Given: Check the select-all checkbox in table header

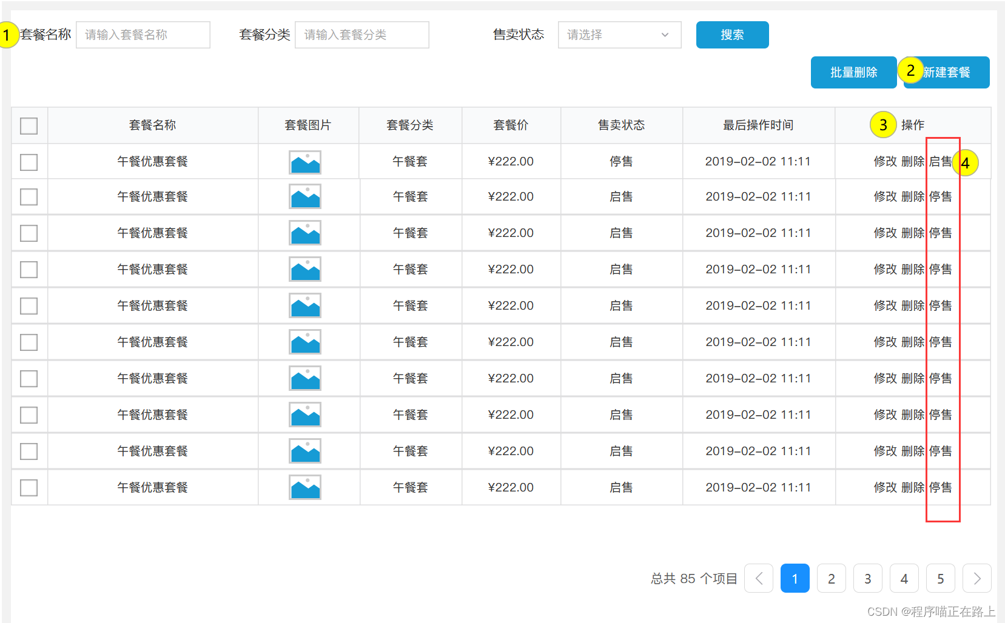Looking at the screenshot, I should 29,125.
